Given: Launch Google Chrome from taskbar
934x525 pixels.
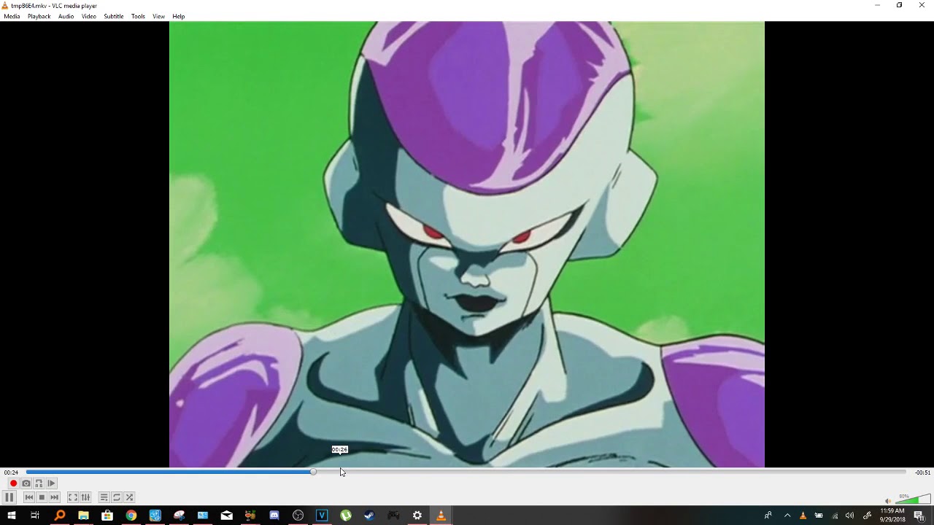Looking at the screenshot, I should pyautogui.click(x=131, y=516).
